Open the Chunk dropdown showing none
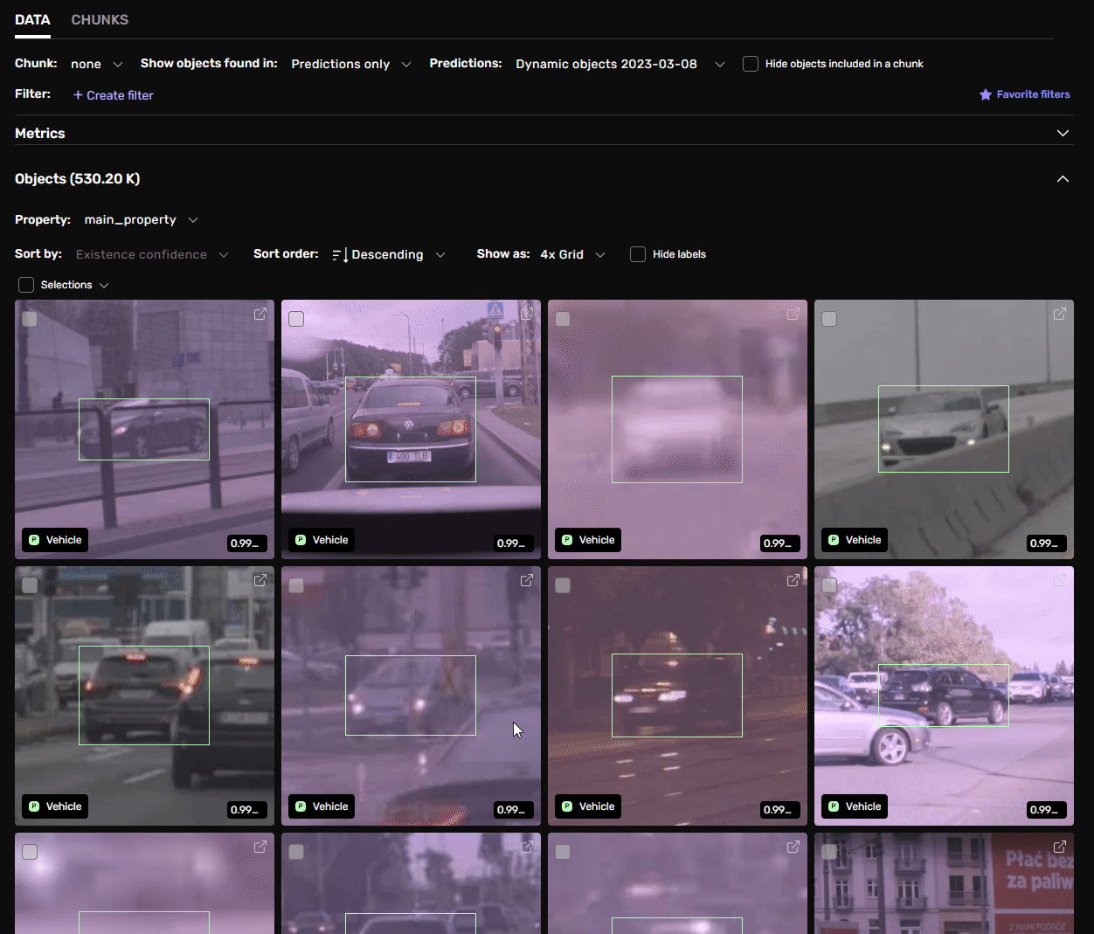The width and height of the screenshot is (1094, 934). (97, 64)
